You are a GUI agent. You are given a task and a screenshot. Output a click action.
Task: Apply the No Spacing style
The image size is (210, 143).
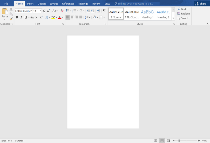[x=132, y=14]
